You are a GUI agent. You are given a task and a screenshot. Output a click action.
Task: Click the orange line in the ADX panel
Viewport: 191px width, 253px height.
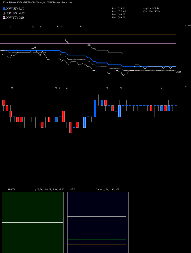point(97,244)
